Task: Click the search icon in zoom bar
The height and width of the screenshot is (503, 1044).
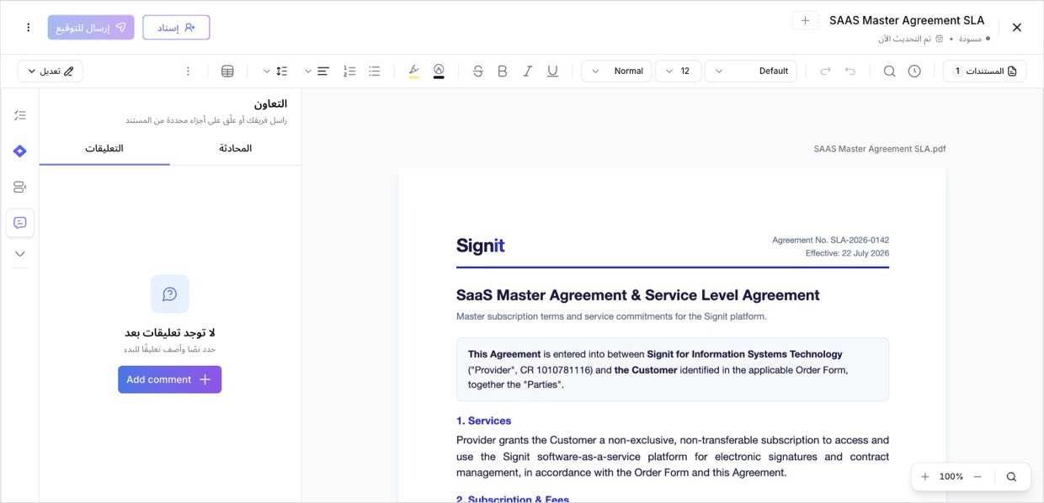Action: pyautogui.click(x=1011, y=477)
